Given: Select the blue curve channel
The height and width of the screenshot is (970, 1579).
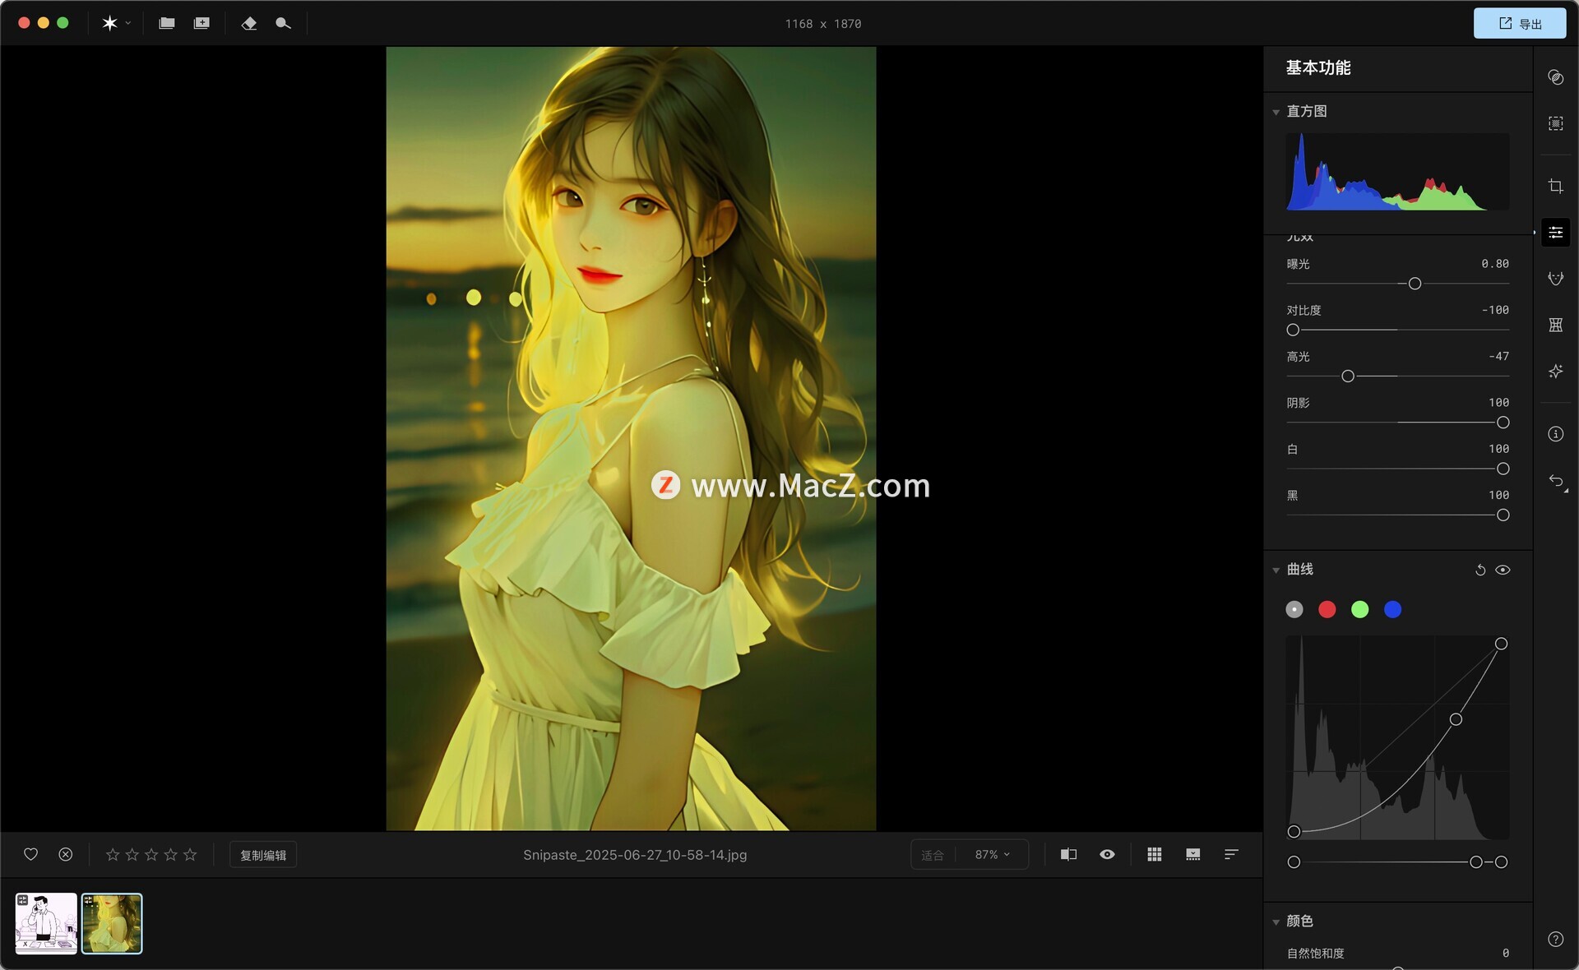Looking at the screenshot, I should (1392, 609).
